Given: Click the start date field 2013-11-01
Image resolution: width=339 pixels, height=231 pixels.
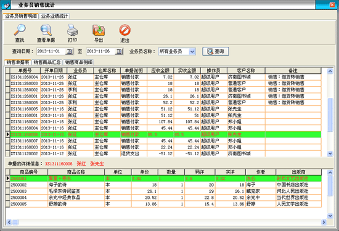Looking at the screenshot, I should point(51,51).
